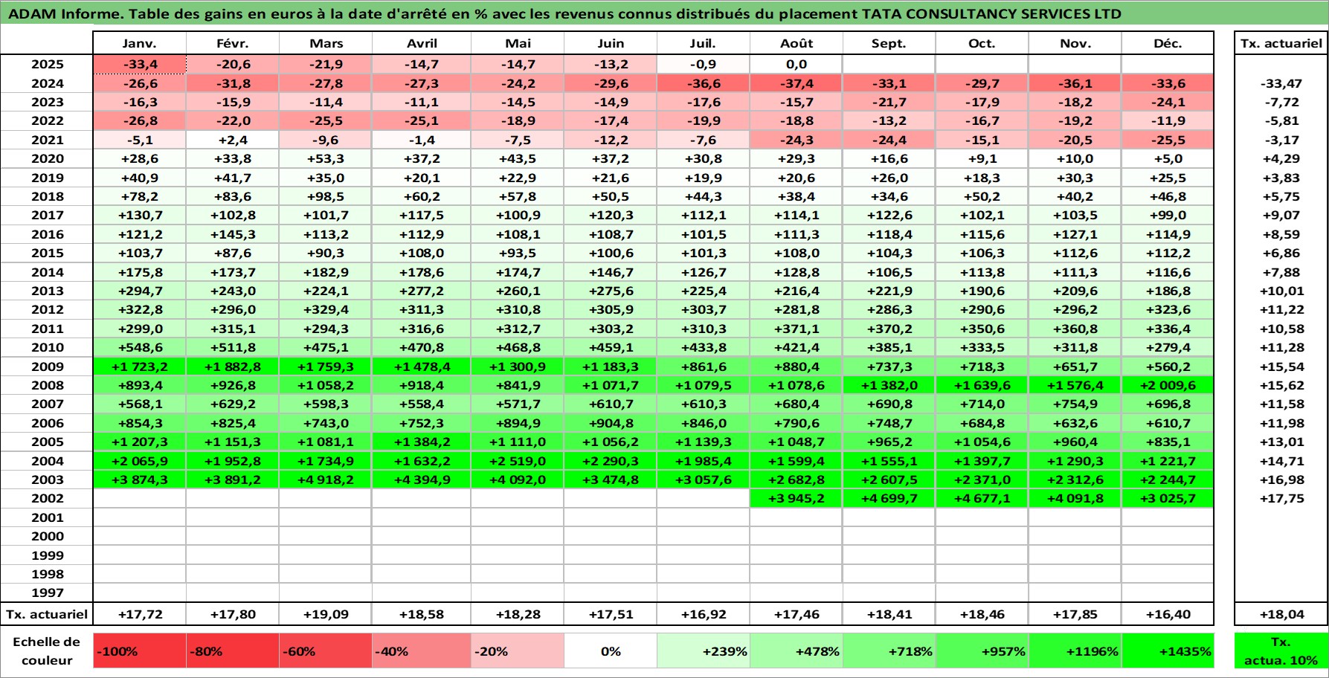Select cell with value +53,3
This screenshot has width=1329, height=678.
tap(326, 158)
